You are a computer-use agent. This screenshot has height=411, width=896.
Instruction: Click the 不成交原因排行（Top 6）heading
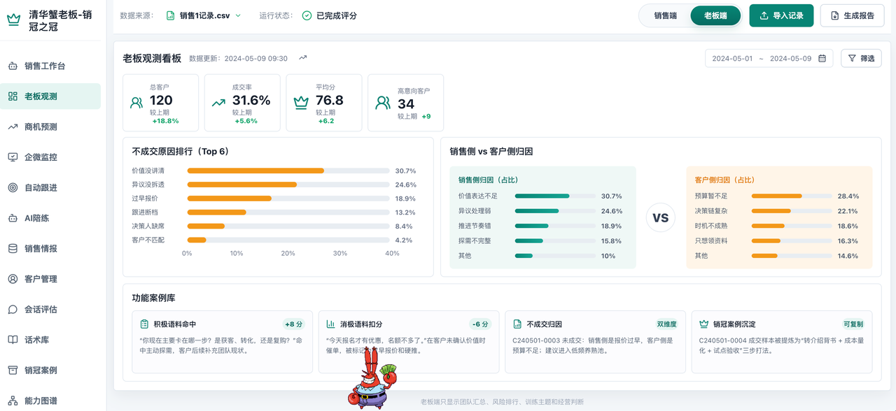tap(181, 151)
